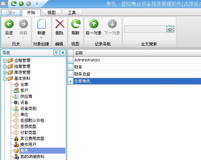Select the Administrators role row
This screenshot has width=201, height=160.
137,60
